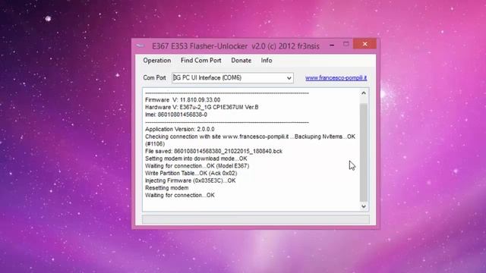Image resolution: width=486 pixels, height=273 pixels.
Task: Open the Donate menu
Action: click(x=241, y=61)
